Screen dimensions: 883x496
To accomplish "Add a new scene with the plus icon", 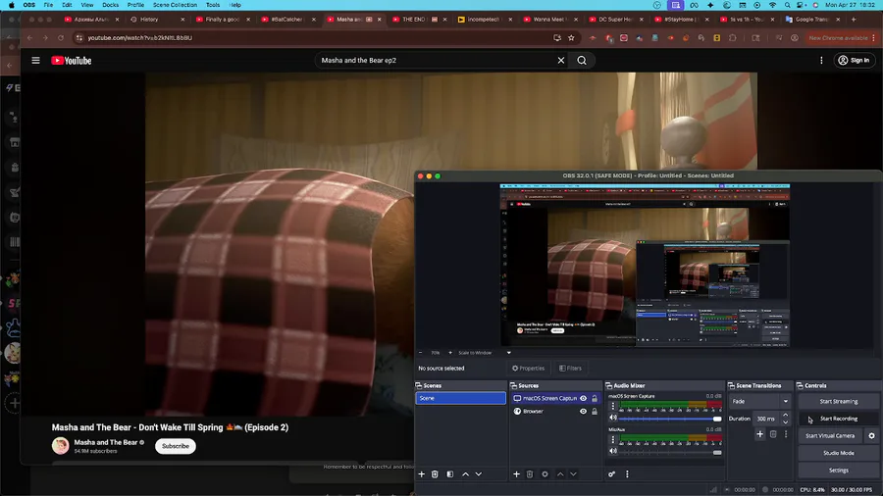I will 421,474.
